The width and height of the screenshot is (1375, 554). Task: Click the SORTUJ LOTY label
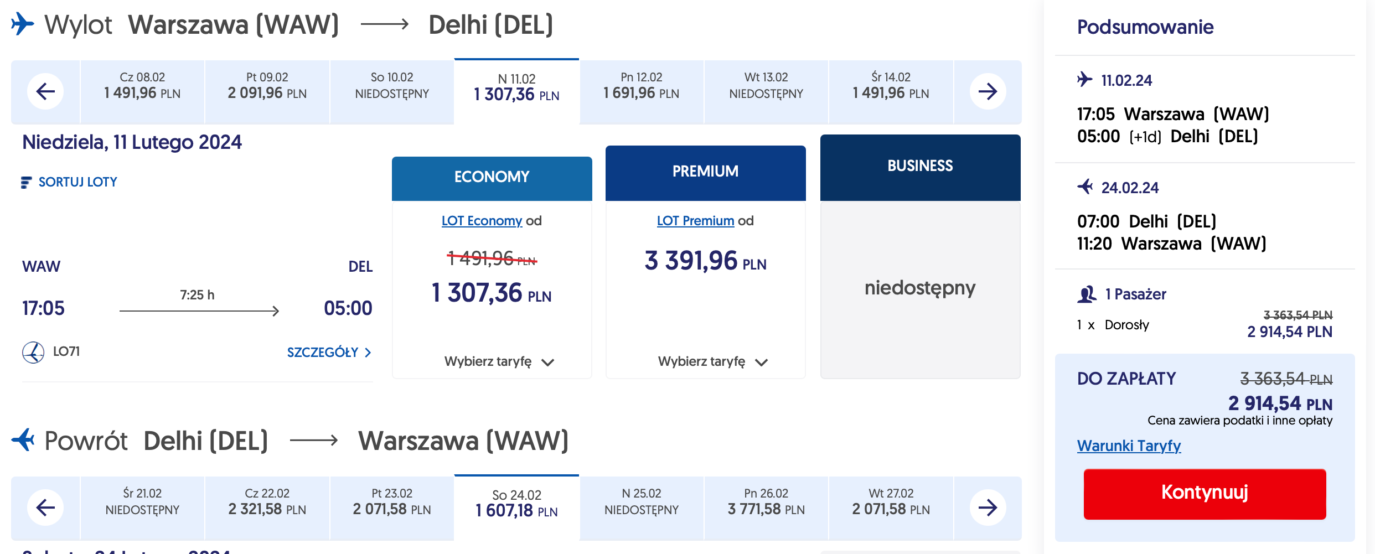tap(77, 182)
